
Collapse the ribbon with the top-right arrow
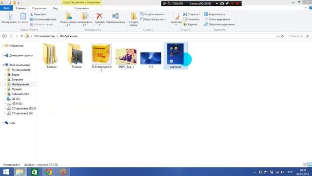click(x=306, y=8)
